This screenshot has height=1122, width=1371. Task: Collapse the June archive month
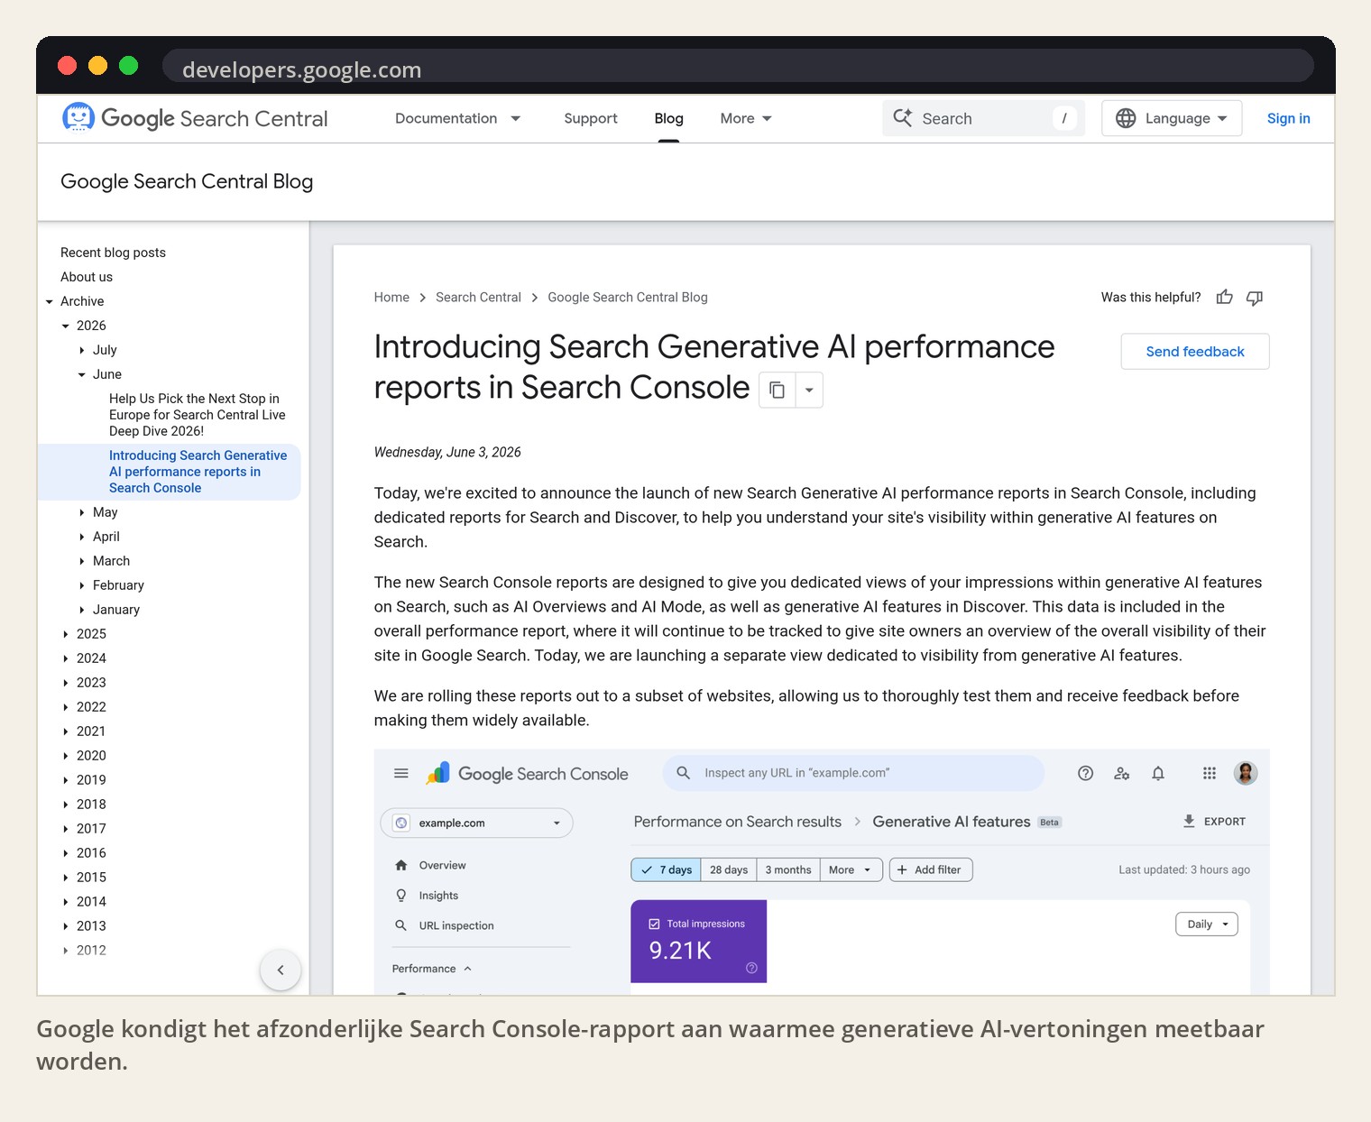(82, 374)
